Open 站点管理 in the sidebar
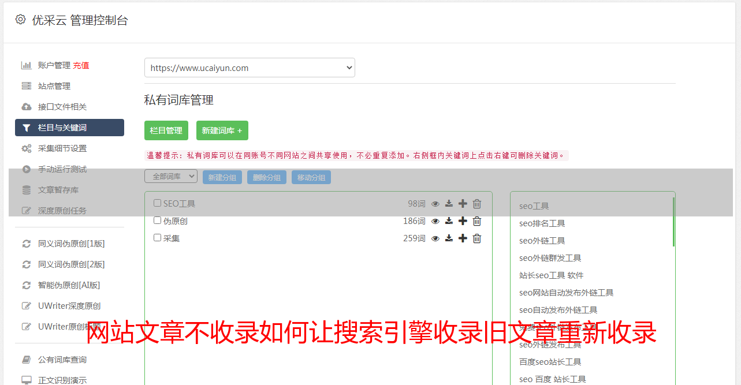The width and height of the screenshot is (741, 385). [x=54, y=86]
